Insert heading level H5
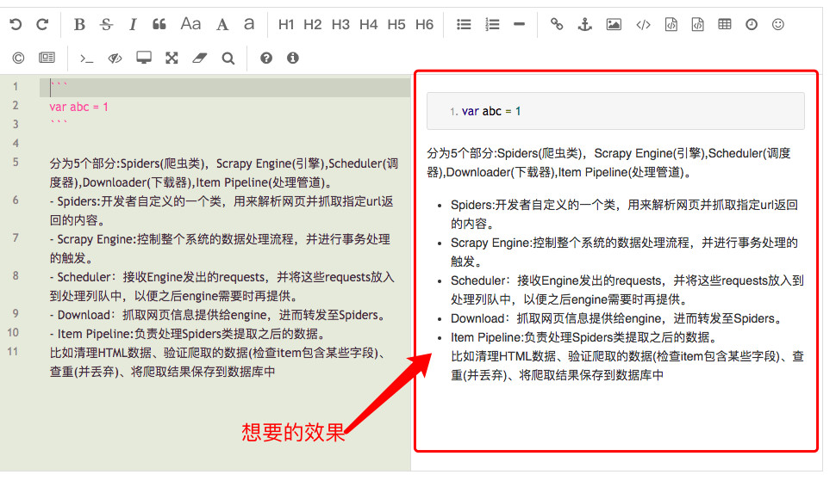The image size is (836, 493). [x=396, y=24]
